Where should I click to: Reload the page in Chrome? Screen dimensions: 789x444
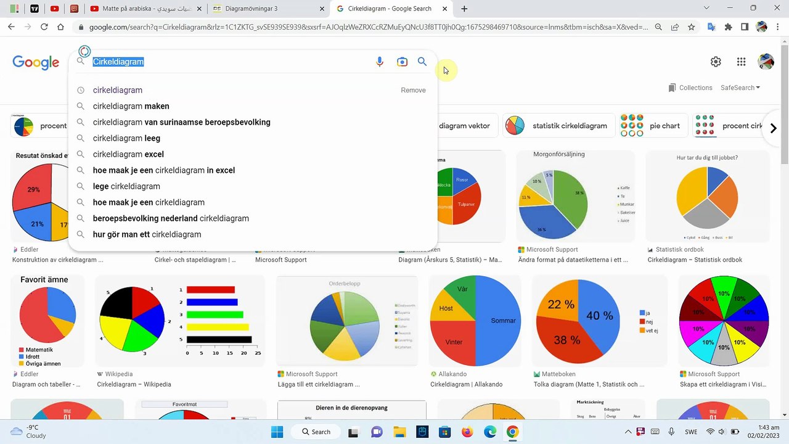(x=44, y=27)
